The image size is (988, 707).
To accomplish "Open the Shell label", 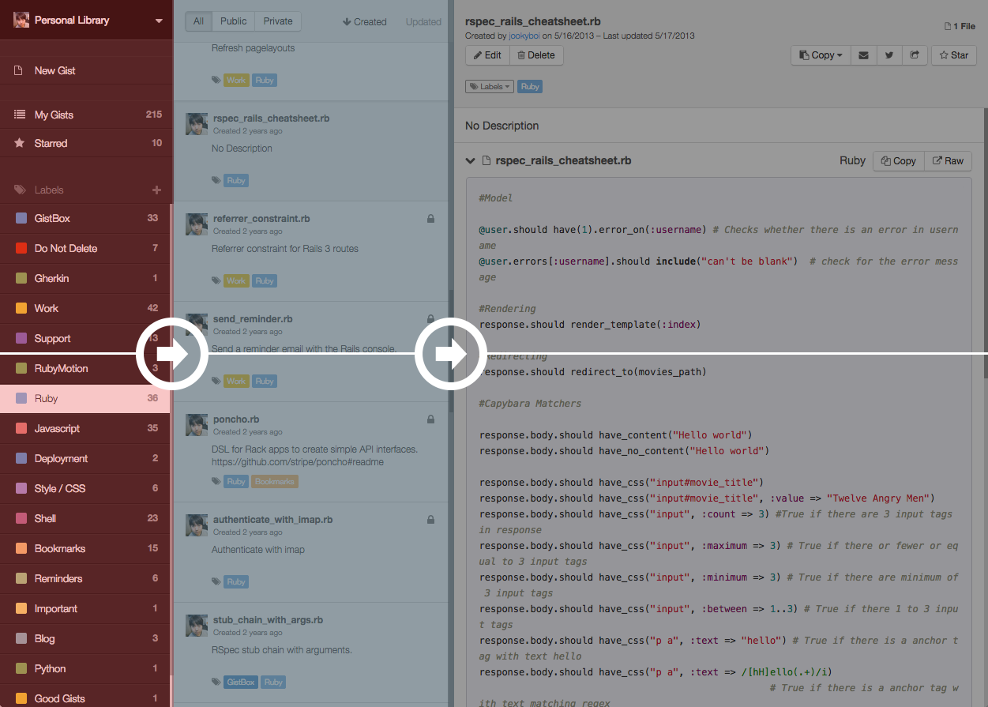I will [x=85, y=518].
